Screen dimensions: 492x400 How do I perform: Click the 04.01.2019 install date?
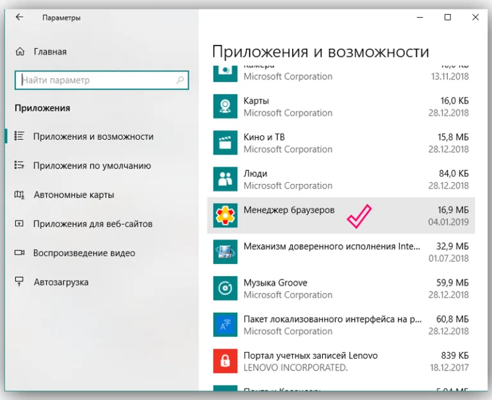click(x=448, y=222)
